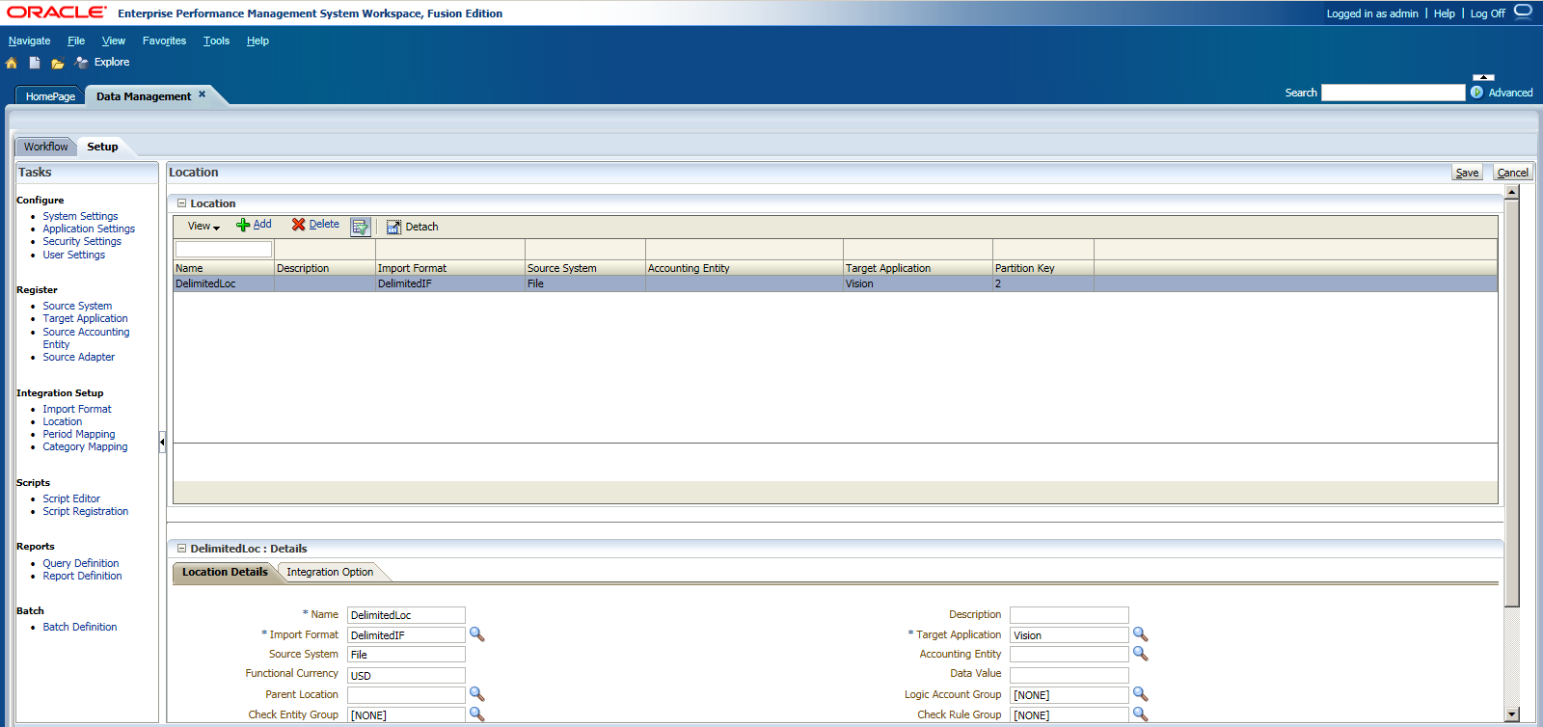Open Security Settings task
Image resolution: width=1543 pixels, height=727 pixels.
coord(82,241)
